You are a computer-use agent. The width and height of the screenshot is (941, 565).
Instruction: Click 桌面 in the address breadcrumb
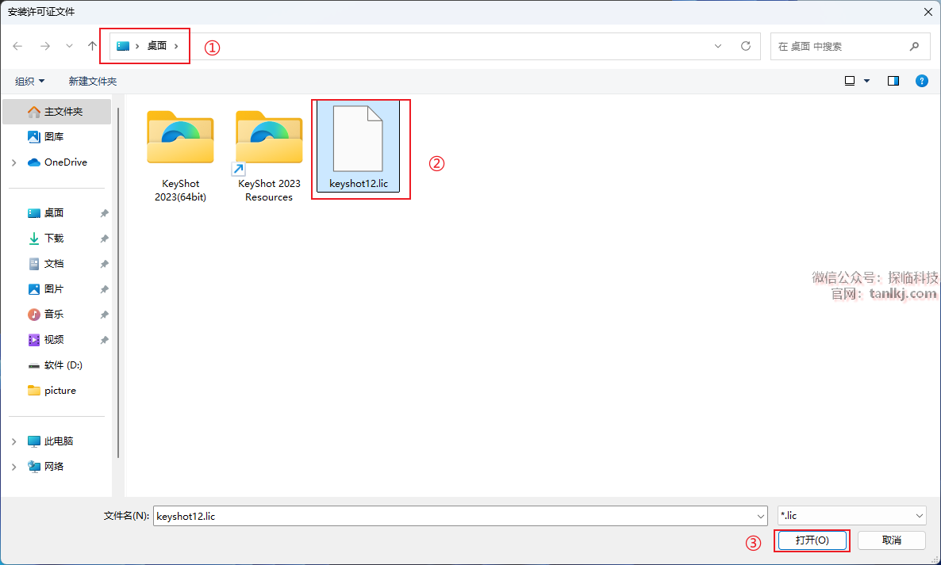(156, 46)
